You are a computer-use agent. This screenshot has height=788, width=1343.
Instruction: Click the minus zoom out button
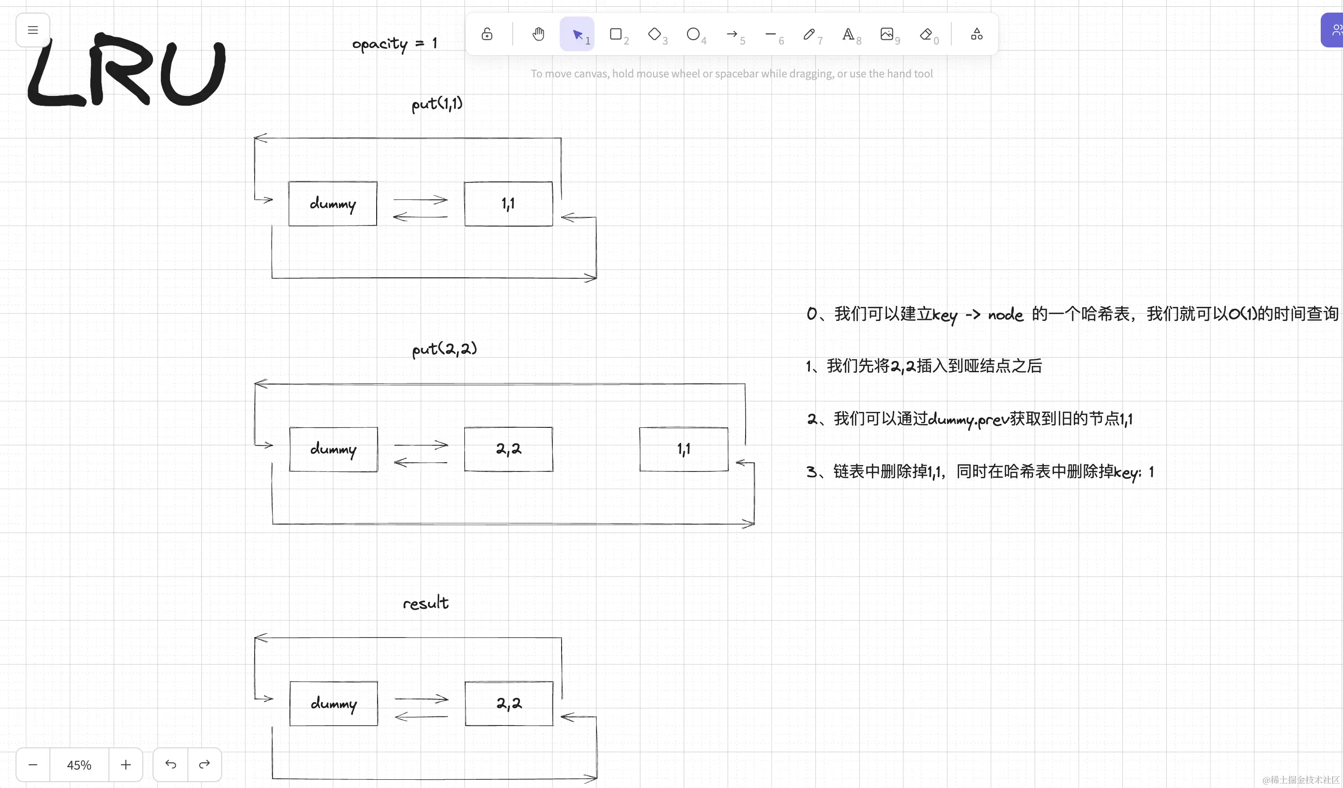33,765
